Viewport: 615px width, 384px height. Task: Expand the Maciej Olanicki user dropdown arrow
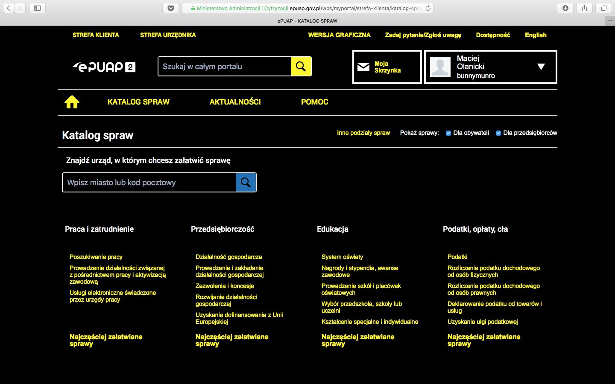coord(541,67)
